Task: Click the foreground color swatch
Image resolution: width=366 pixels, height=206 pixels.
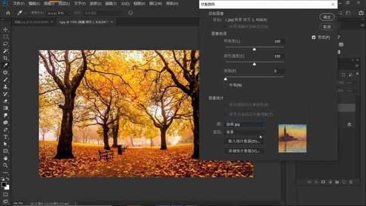Action: click(4, 184)
